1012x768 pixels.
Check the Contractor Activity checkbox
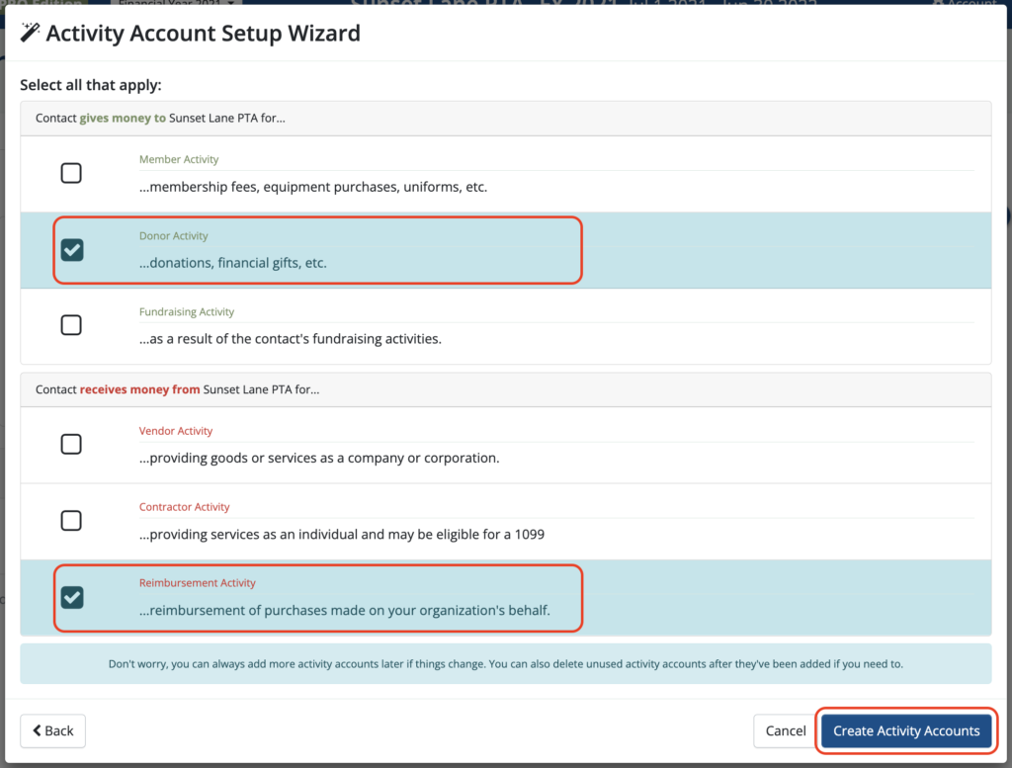[71, 520]
